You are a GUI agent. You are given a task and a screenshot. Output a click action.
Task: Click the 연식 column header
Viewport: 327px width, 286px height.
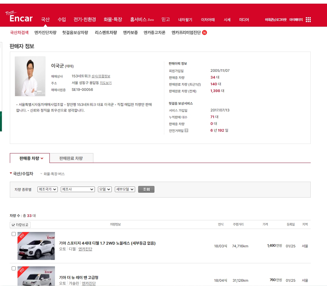click(221, 224)
